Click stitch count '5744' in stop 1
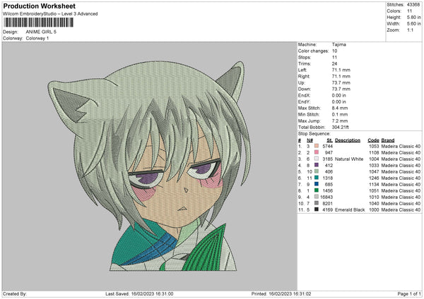Viewport: 424px width, 299px height. click(x=327, y=146)
